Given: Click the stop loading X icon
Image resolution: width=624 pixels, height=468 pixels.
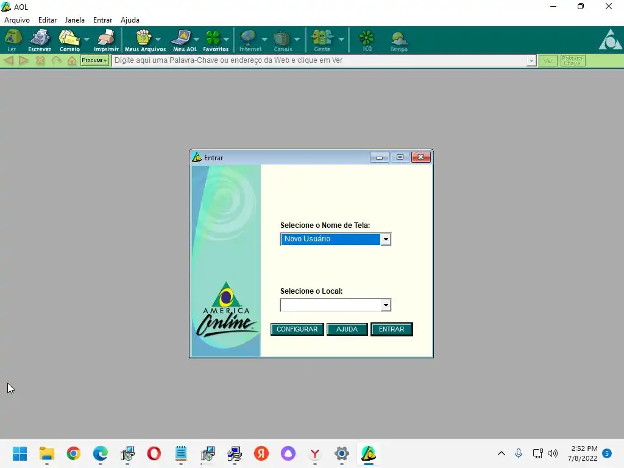Looking at the screenshot, I should pyautogui.click(x=40, y=60).
